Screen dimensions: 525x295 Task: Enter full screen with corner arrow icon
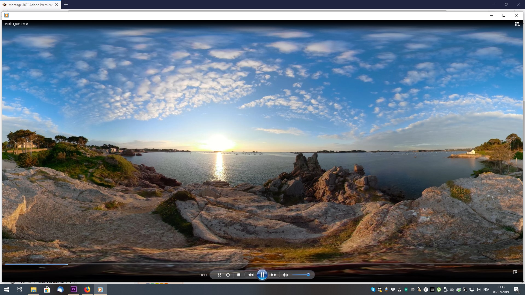click(515, 272)
